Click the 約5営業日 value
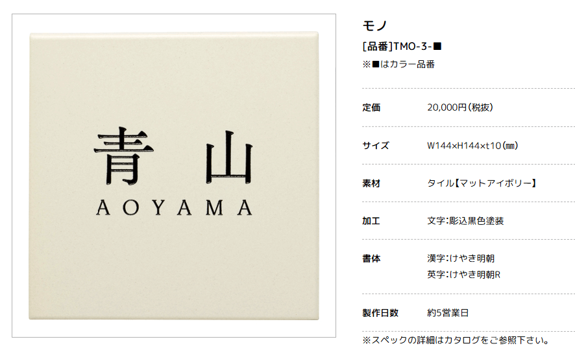575x348 pixels. click(x=448, y=313)
